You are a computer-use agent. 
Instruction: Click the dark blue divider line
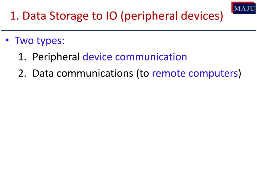tap(128, 30)
